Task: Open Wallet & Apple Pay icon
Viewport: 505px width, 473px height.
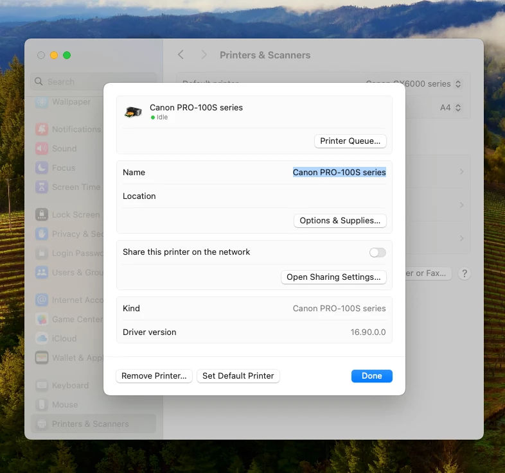Action: click(42, 358)
